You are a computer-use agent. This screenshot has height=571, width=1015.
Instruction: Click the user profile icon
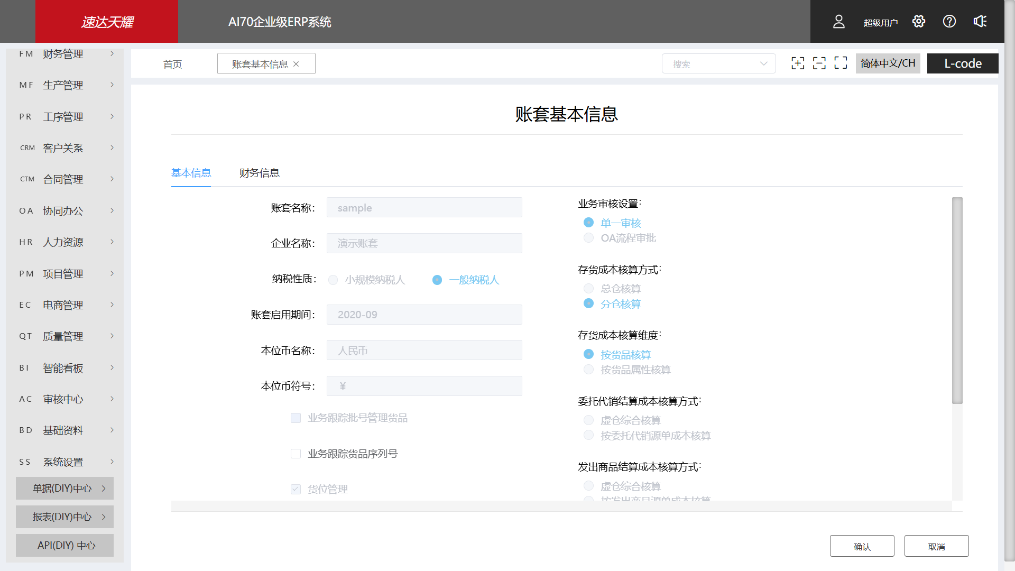pyautogui.click(x=838, y=22)
